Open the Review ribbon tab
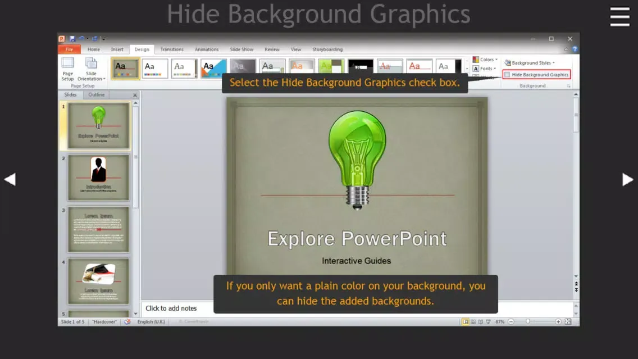Viewport: 638px width, 359px height. (x=272, y=49)
